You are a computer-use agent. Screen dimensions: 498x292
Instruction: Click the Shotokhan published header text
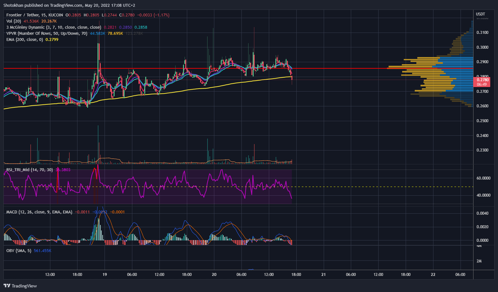click(69, 5)
